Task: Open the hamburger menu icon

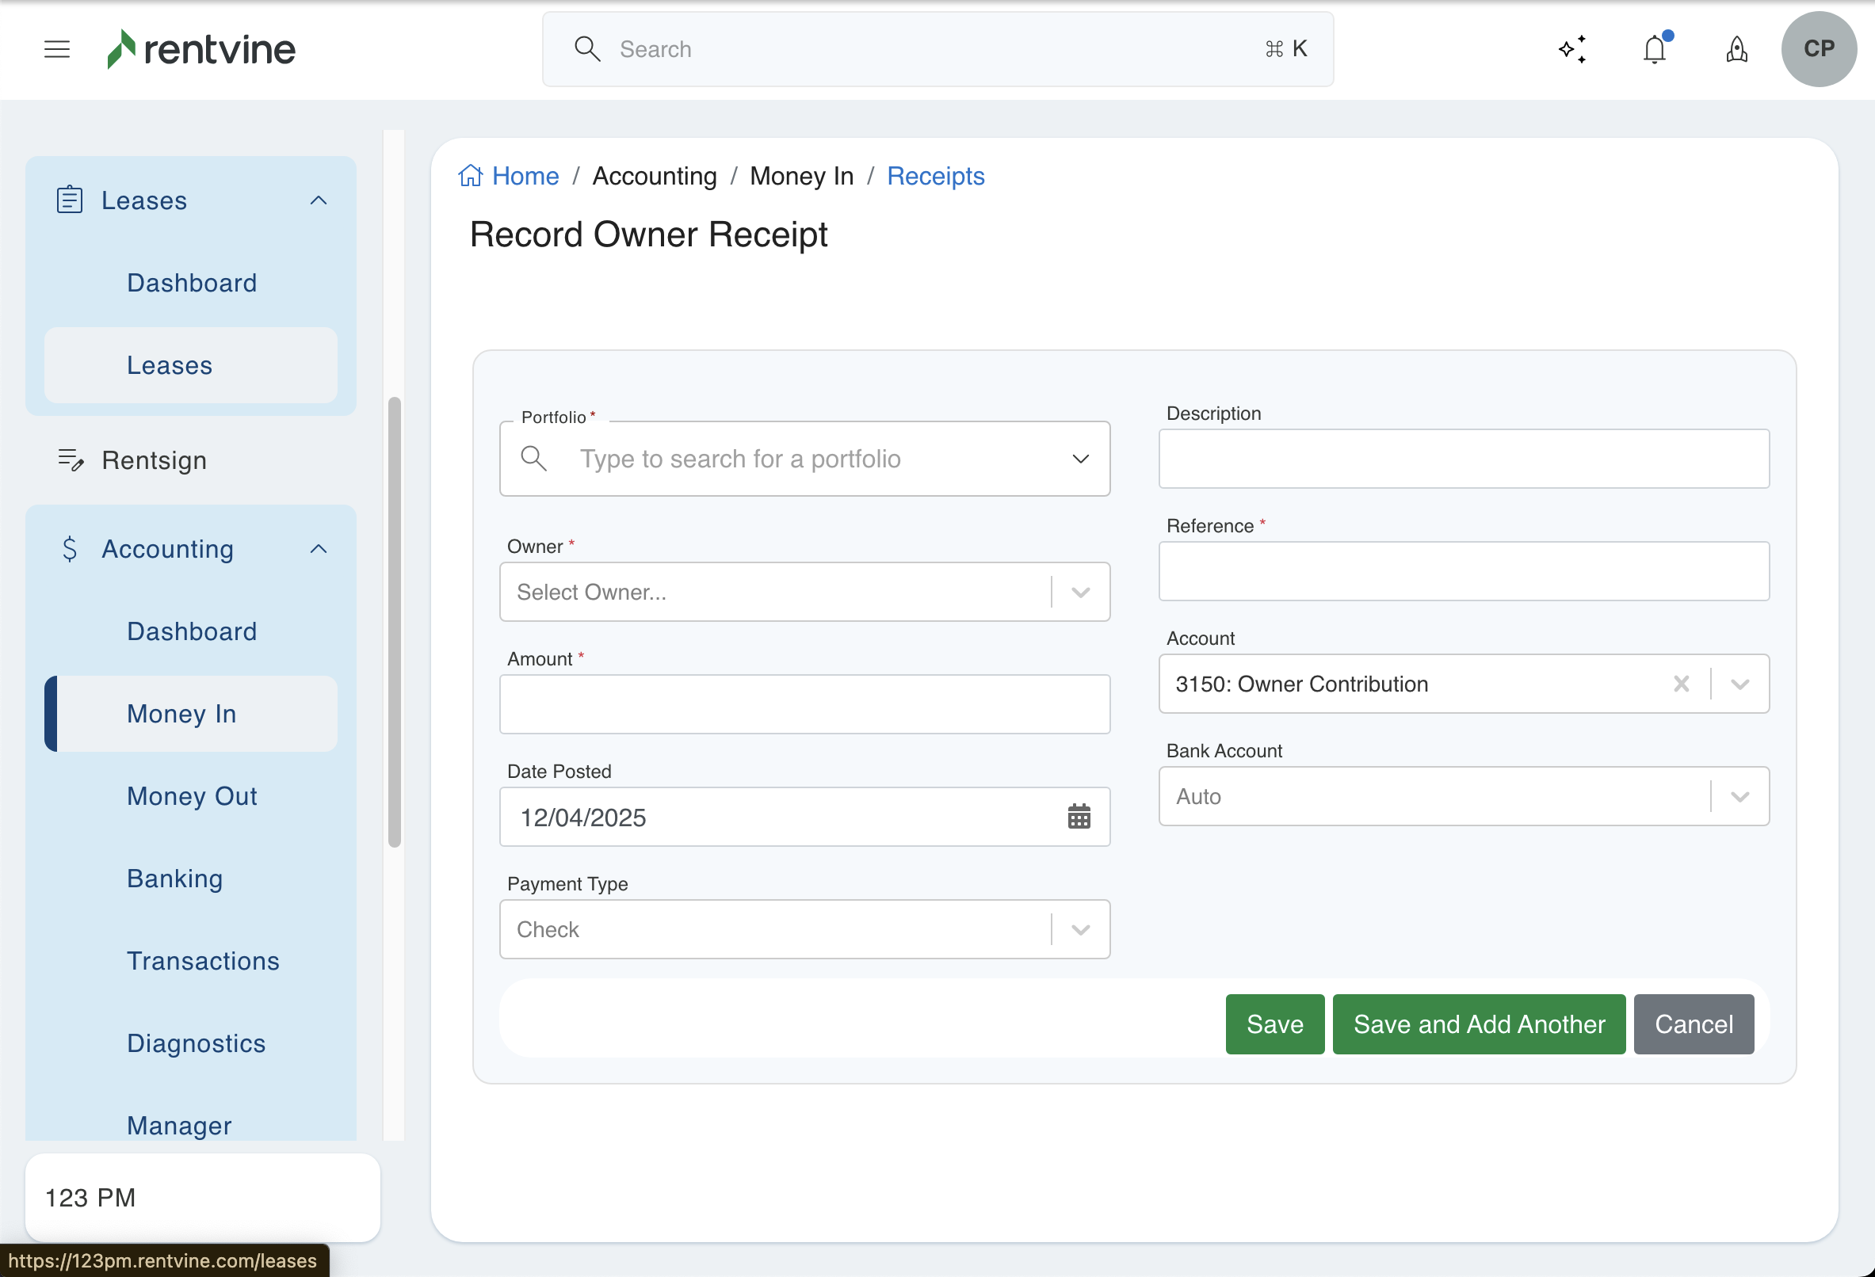Action: (56, 49)
